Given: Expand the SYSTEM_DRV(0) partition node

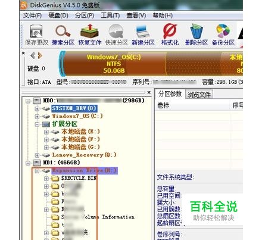Looking at the screenshot, I should coord(37,108).
